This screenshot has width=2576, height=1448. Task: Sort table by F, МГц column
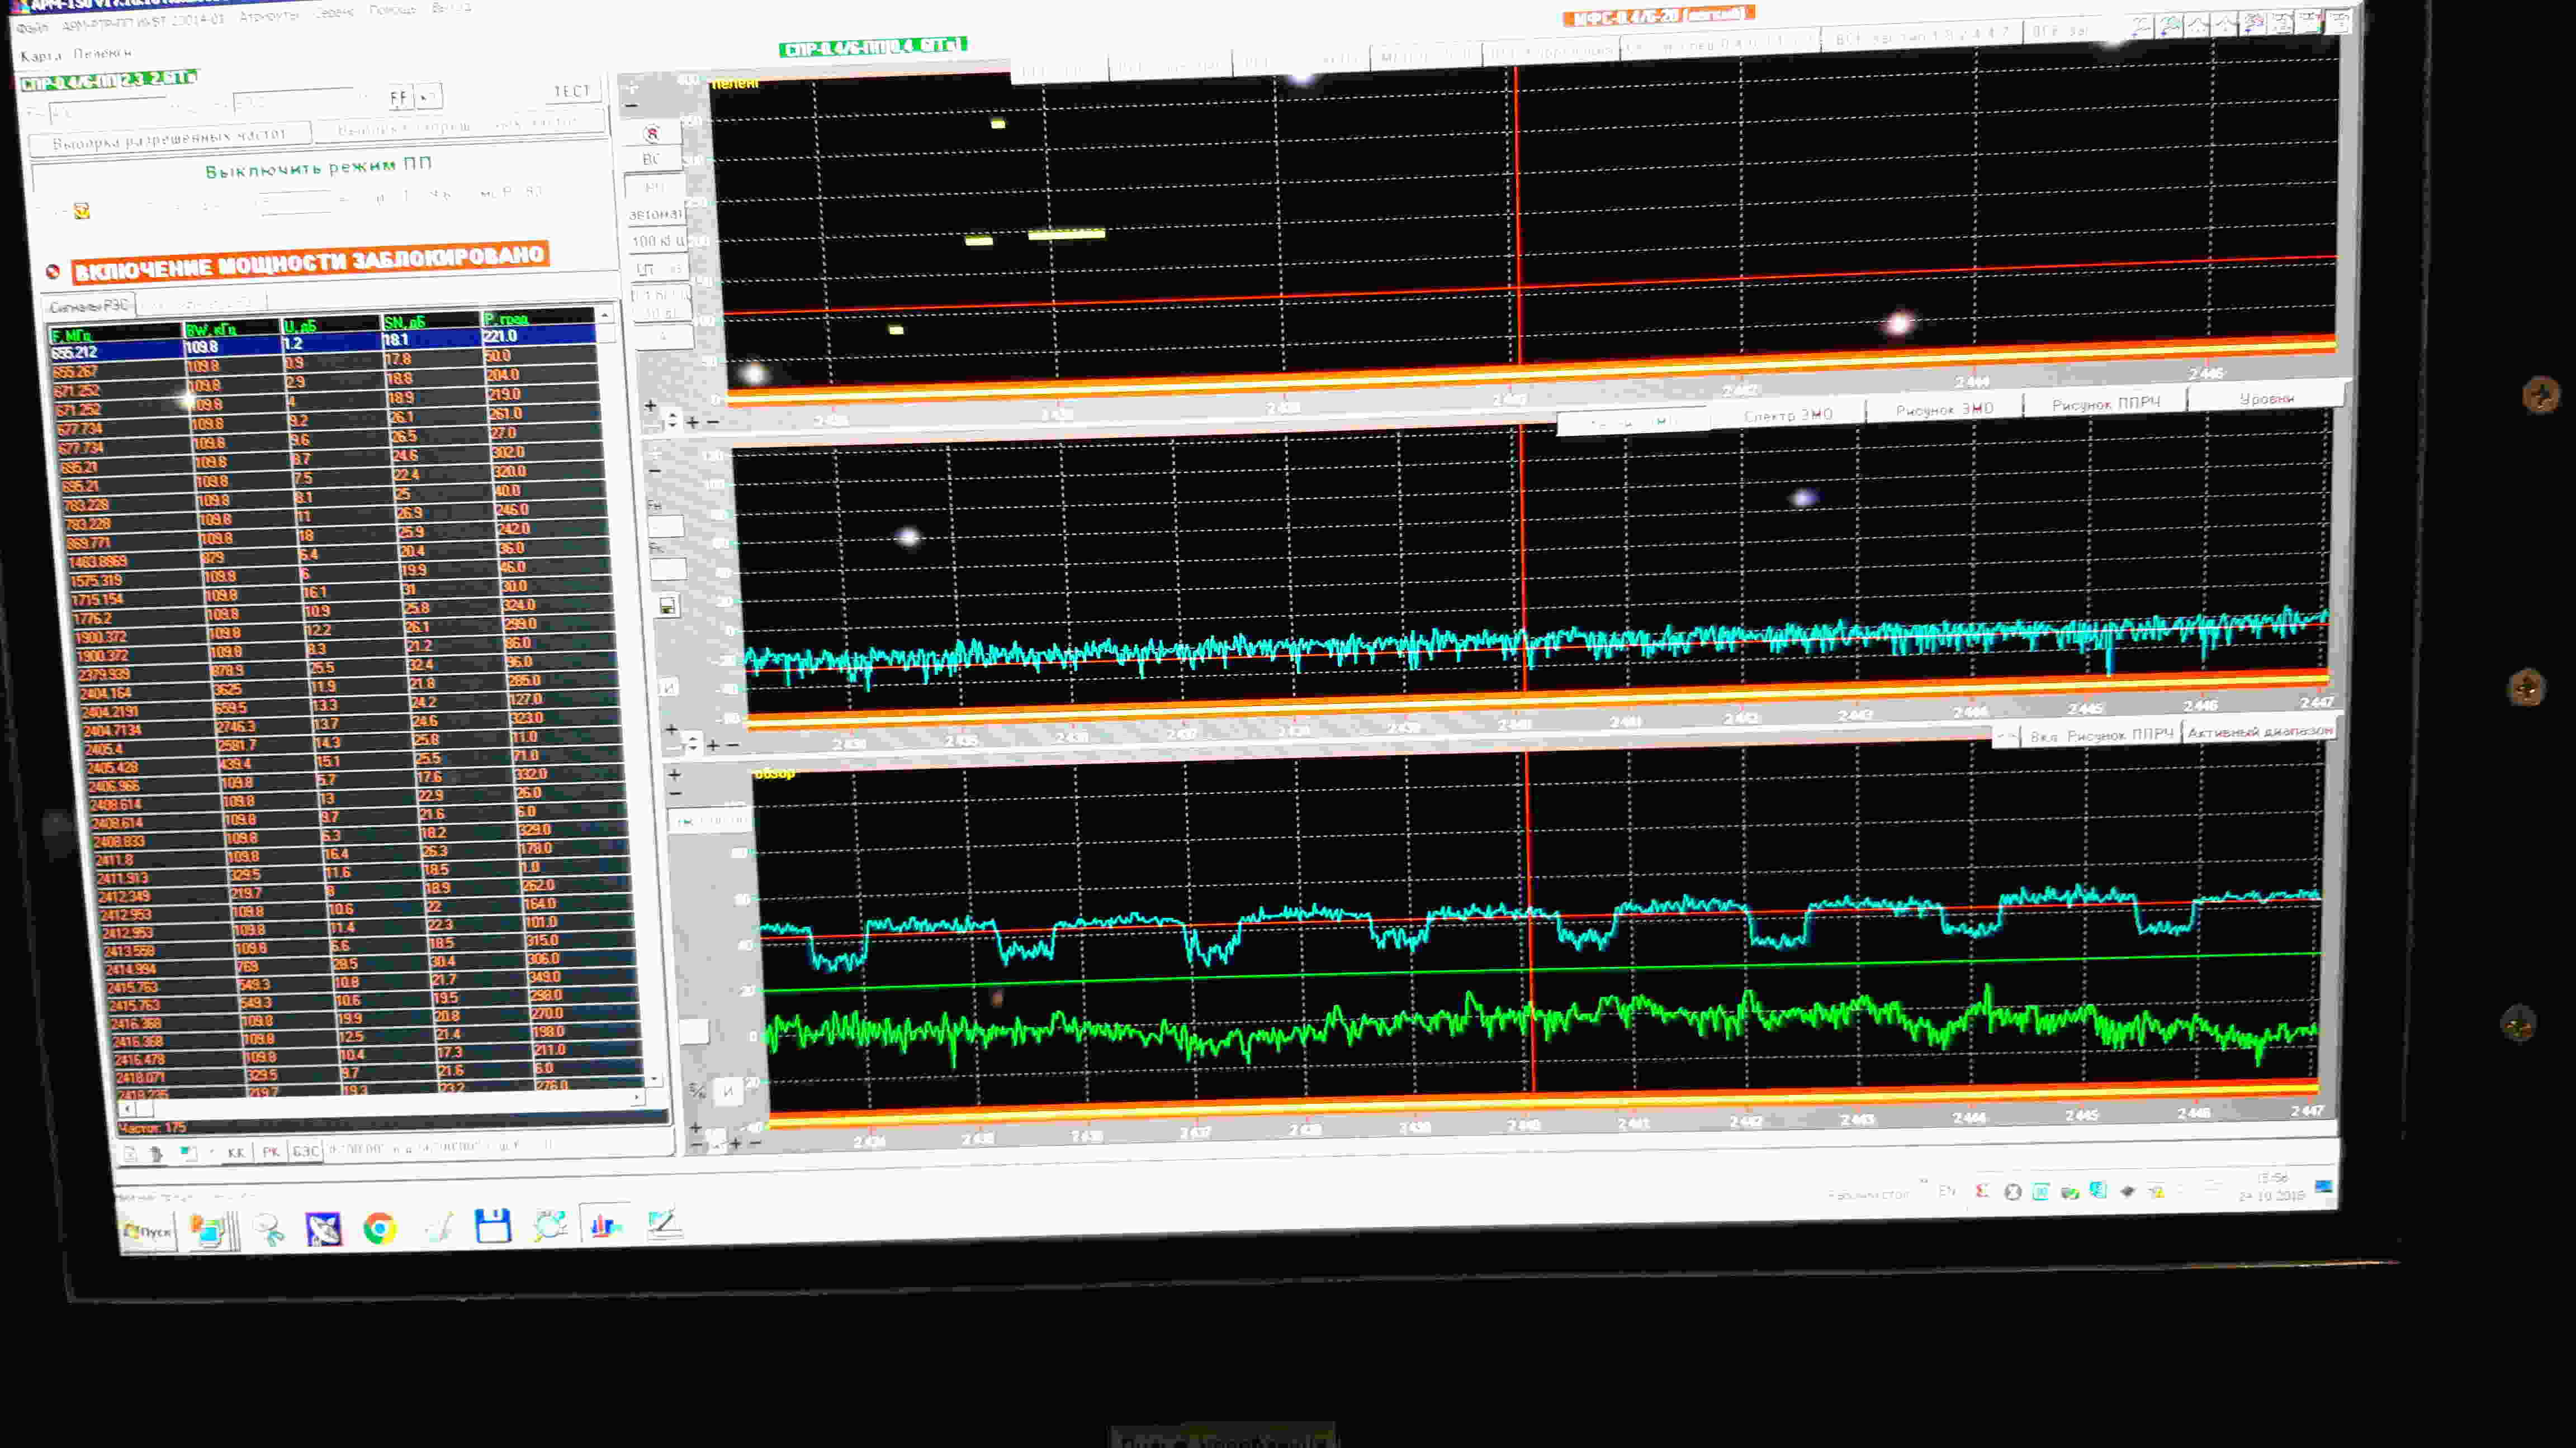(115, 335)
